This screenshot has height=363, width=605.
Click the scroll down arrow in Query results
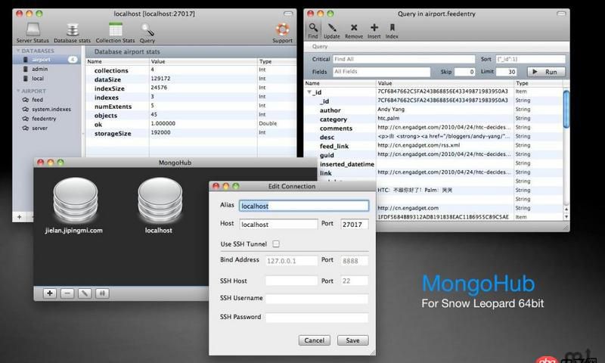566,217
